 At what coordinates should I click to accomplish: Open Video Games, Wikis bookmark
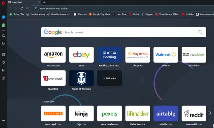pyautogui.click(x=167, y=14)
